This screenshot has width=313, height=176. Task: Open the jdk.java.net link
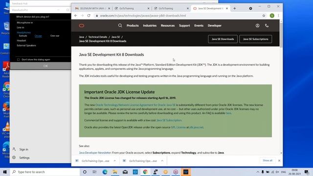point(196,127)
